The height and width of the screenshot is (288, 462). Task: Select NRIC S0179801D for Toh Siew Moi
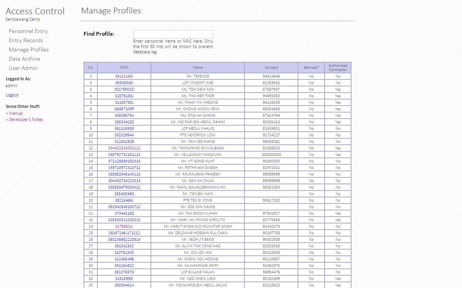click(124, 89)
